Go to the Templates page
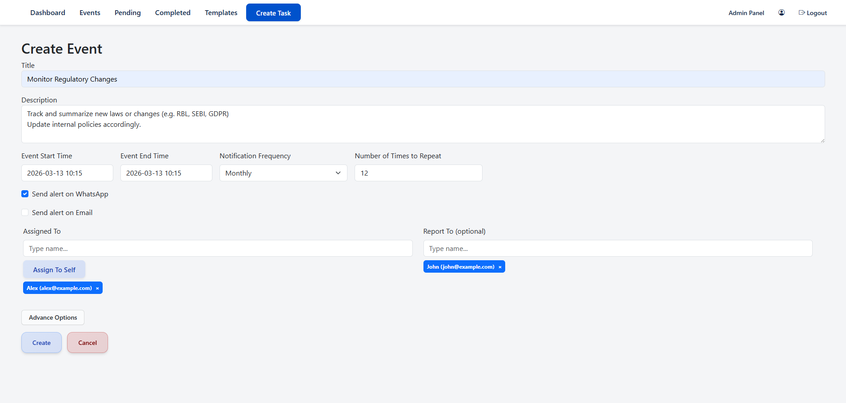The image size is (846, 403). tap(221, 12)
